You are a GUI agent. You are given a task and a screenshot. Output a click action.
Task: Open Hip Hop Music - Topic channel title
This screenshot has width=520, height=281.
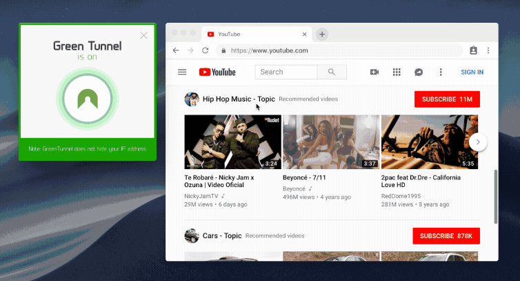click(239, 99)
